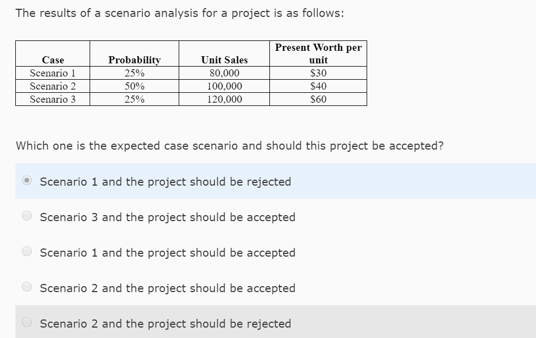Click the 'Scenario 1' table row label

click(52, 73)
